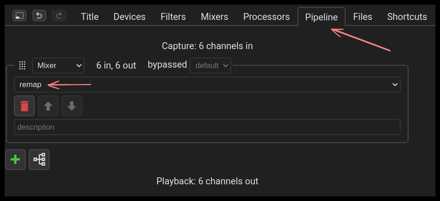The height and width of the screenshot is (201, 440).
Task: Open the bypassed default dropdown
Action: pyautogui.click(x=211, y=65)
